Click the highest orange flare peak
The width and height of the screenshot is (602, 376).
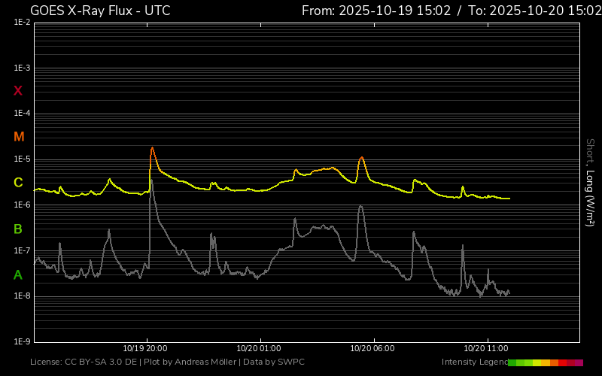click(152, 149)
